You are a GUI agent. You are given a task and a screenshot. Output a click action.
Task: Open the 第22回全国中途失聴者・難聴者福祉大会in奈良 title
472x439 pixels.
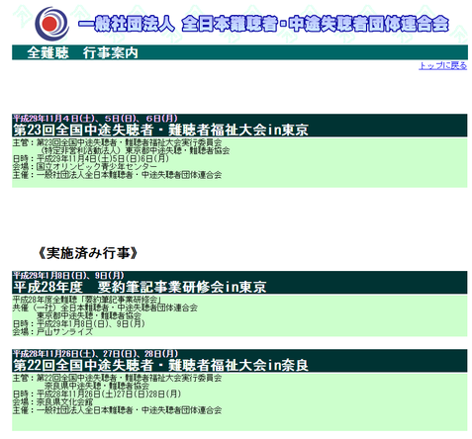coord(160,365)
